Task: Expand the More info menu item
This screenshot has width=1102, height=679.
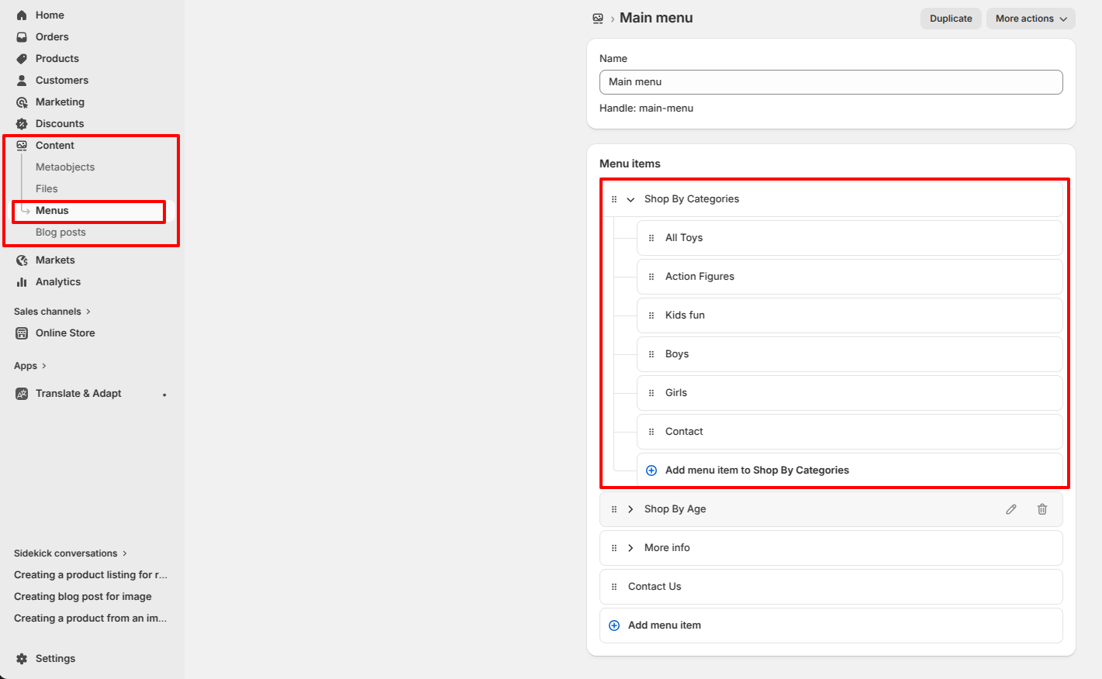Action: pos(630,548)
